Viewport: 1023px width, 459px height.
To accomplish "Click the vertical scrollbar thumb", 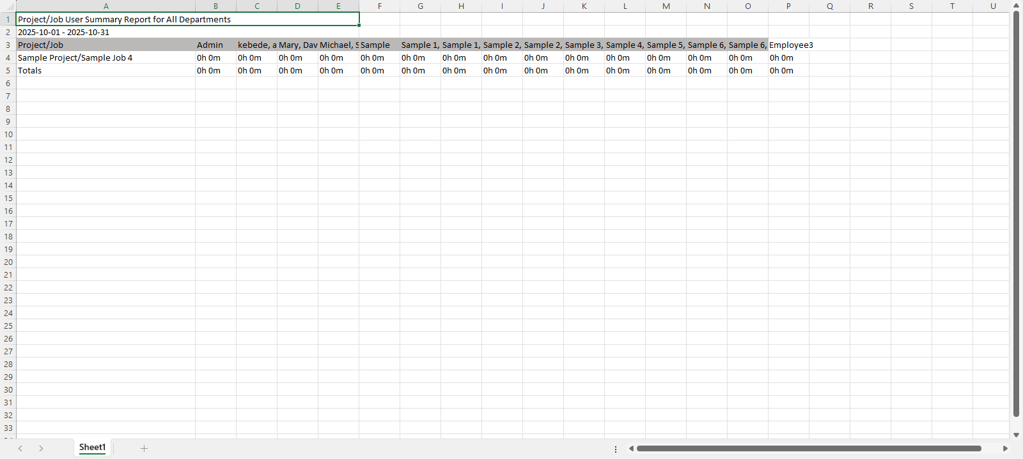I will 1016,214.
